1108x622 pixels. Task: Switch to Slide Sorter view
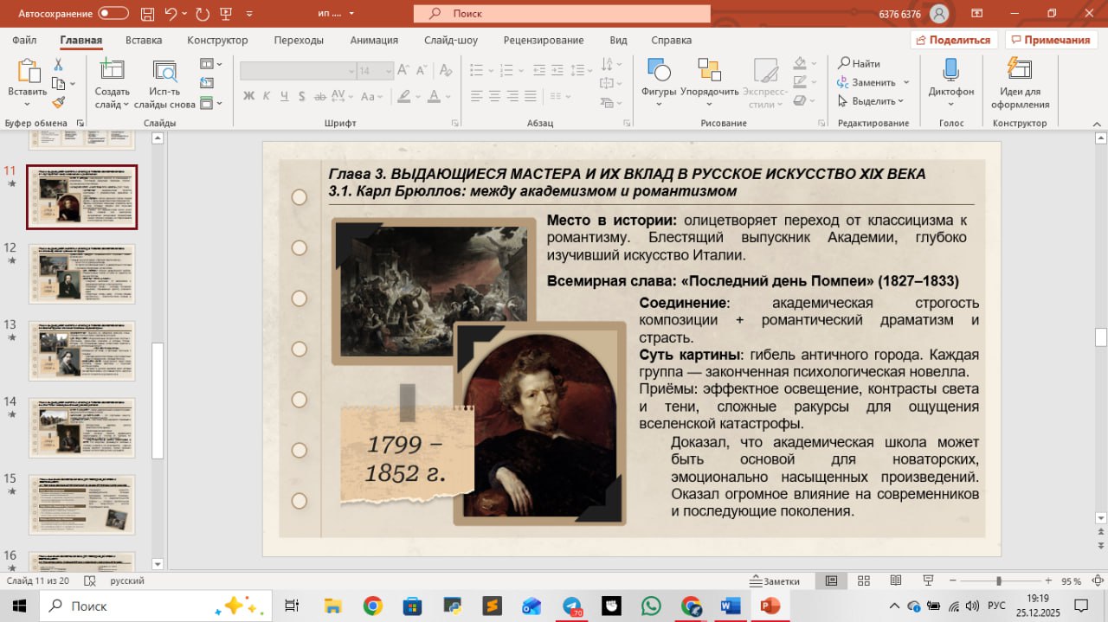(x=863, y=580)
